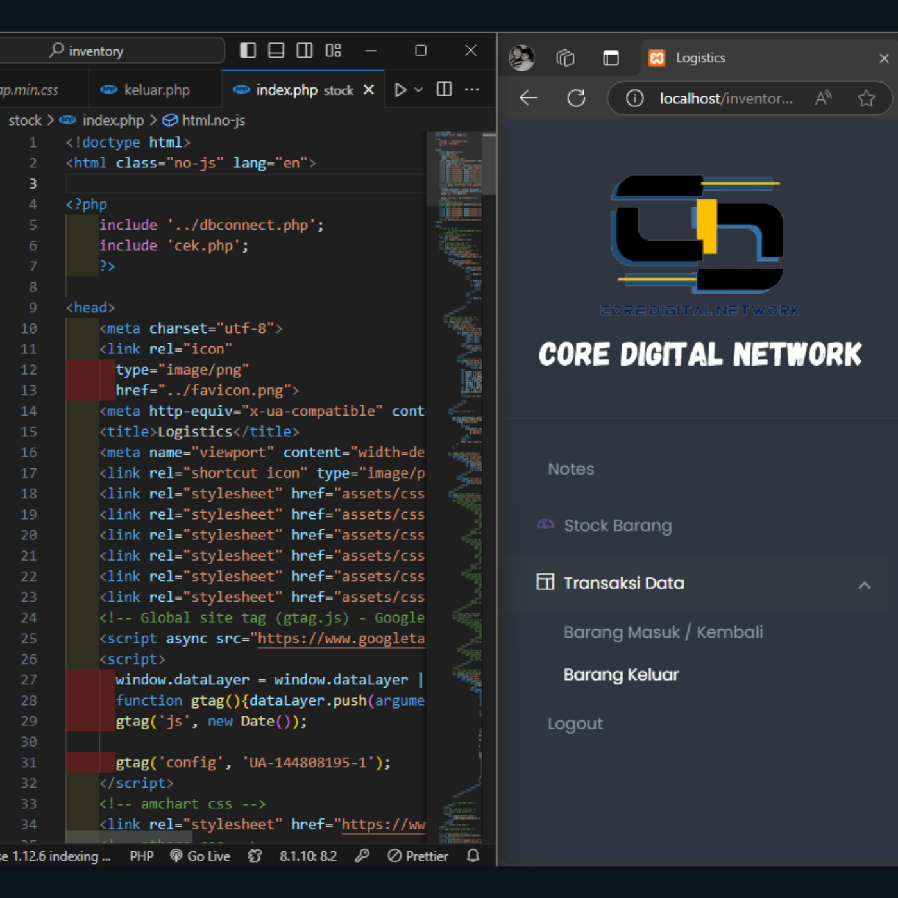Click Transaksi Data table icon

pyautogui.click(x=545, y=582)
